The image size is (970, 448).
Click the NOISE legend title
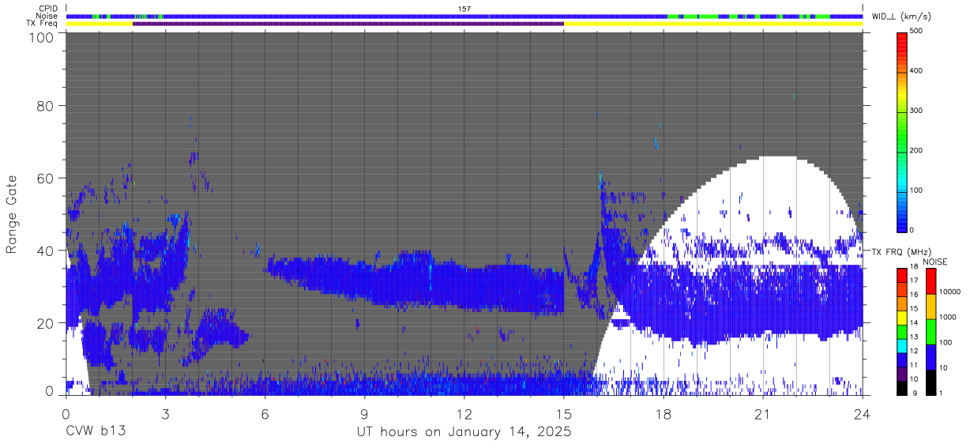pyautogui.click(x=934, y=262)
